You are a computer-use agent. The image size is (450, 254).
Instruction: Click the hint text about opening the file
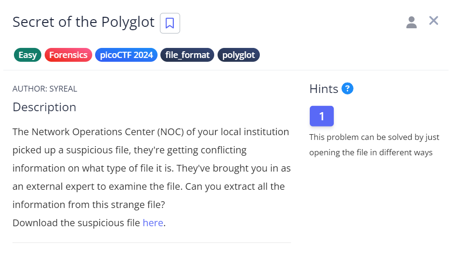tap(374, 145)
